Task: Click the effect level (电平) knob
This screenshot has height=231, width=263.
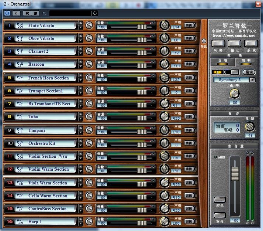Action: 234,93
